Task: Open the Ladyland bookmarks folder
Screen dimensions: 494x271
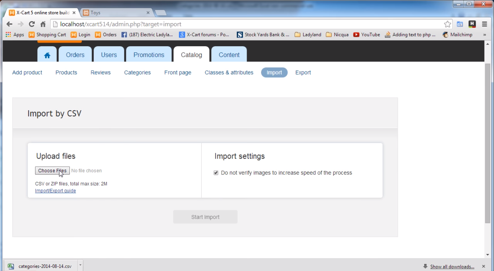Action: point(308,35)
